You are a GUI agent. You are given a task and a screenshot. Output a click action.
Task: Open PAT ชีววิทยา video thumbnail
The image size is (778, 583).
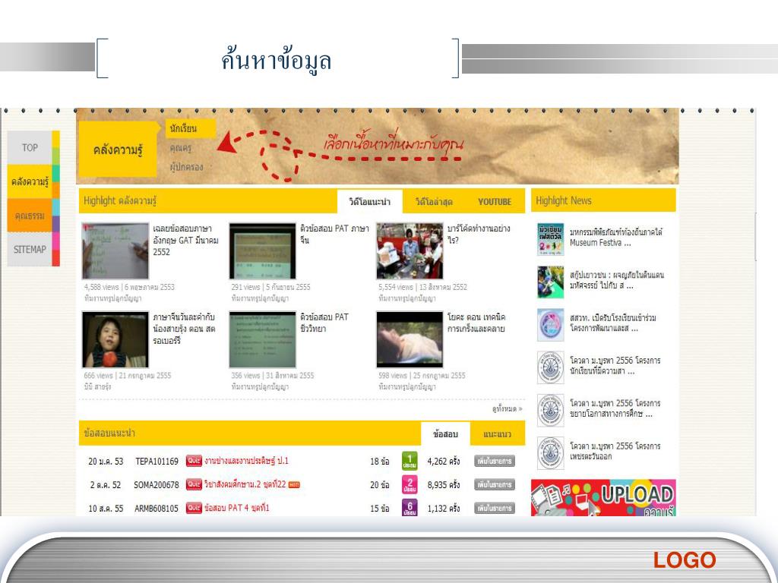[x=262, y=339]
